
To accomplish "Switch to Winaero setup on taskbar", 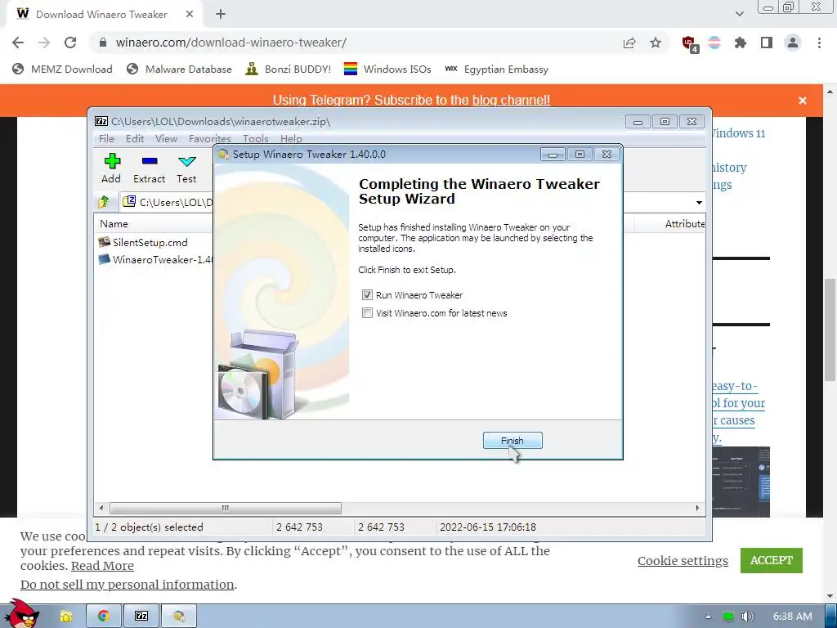I will tap(179, 617).
